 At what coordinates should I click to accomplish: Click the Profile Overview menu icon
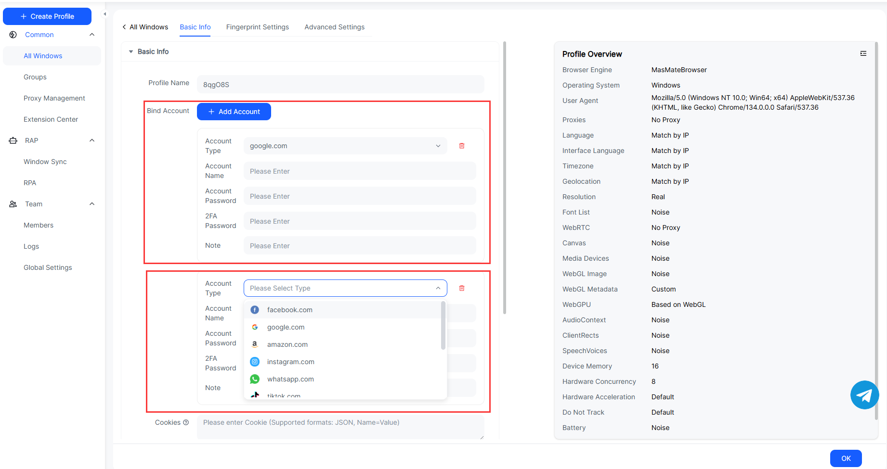click(x=863, y=54)
